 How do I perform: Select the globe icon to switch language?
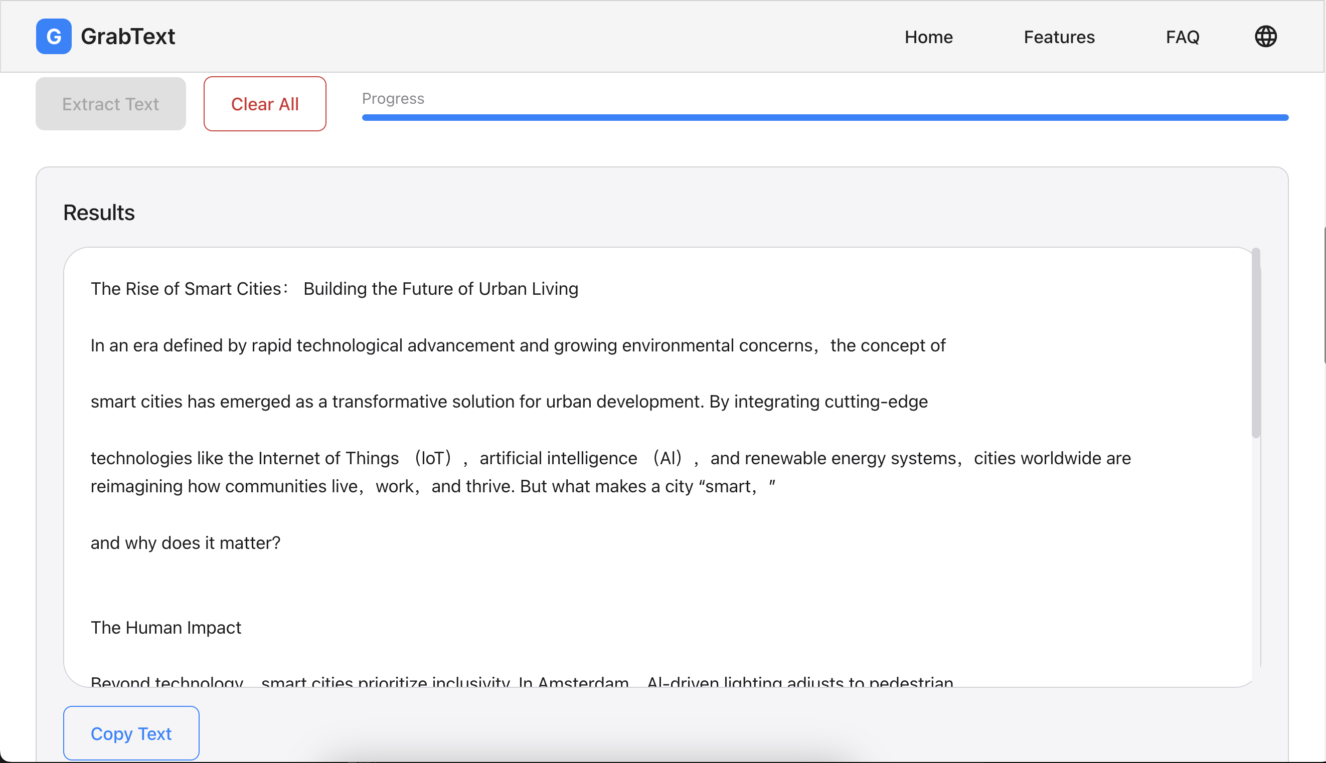coord(1265,36)
